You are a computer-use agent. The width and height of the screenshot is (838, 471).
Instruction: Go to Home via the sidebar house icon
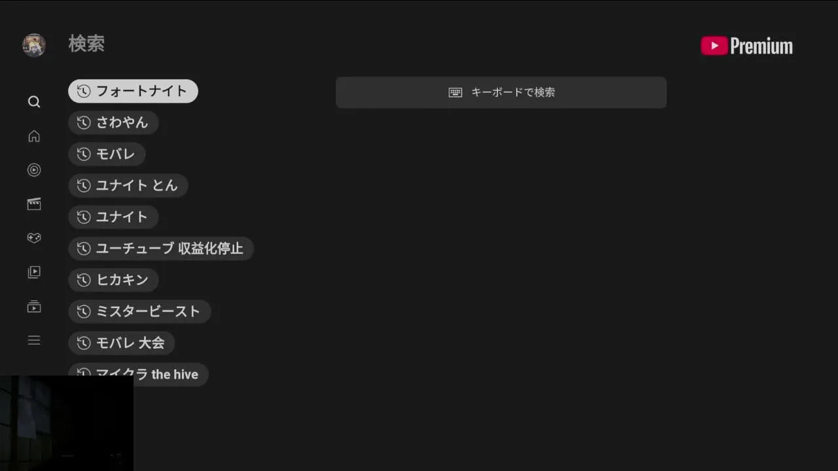(34, 136)
